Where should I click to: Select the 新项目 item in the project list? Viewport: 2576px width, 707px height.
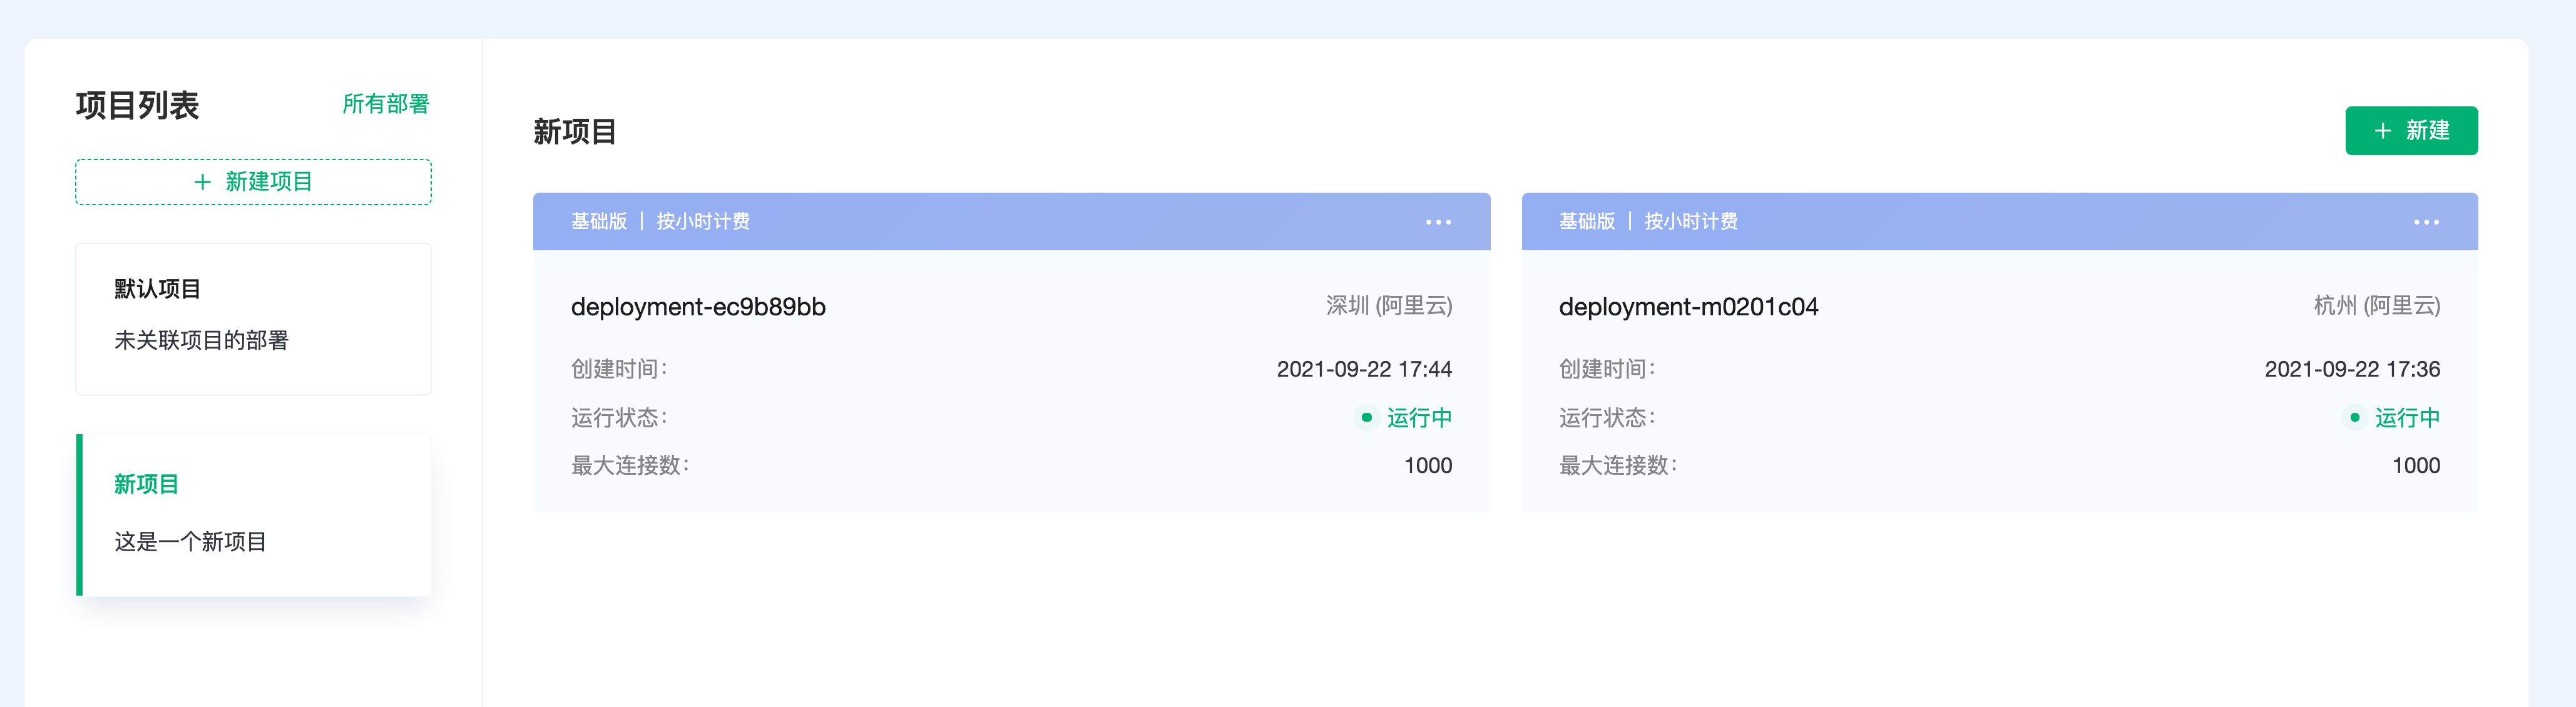pyautogui.click(x=253, y=514)
